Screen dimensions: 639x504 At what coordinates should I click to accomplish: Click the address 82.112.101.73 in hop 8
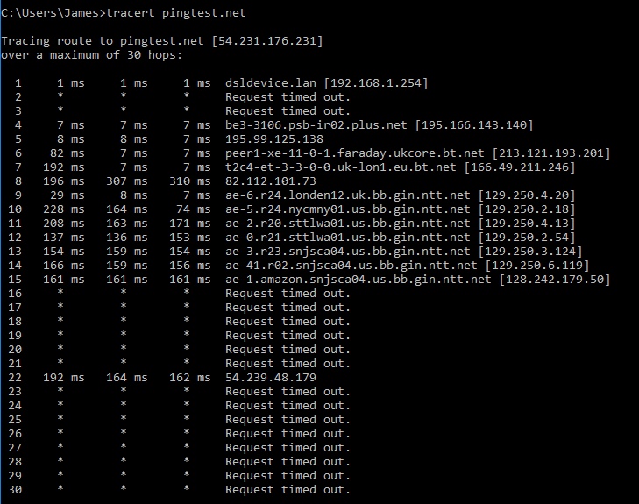click(271, 181)
